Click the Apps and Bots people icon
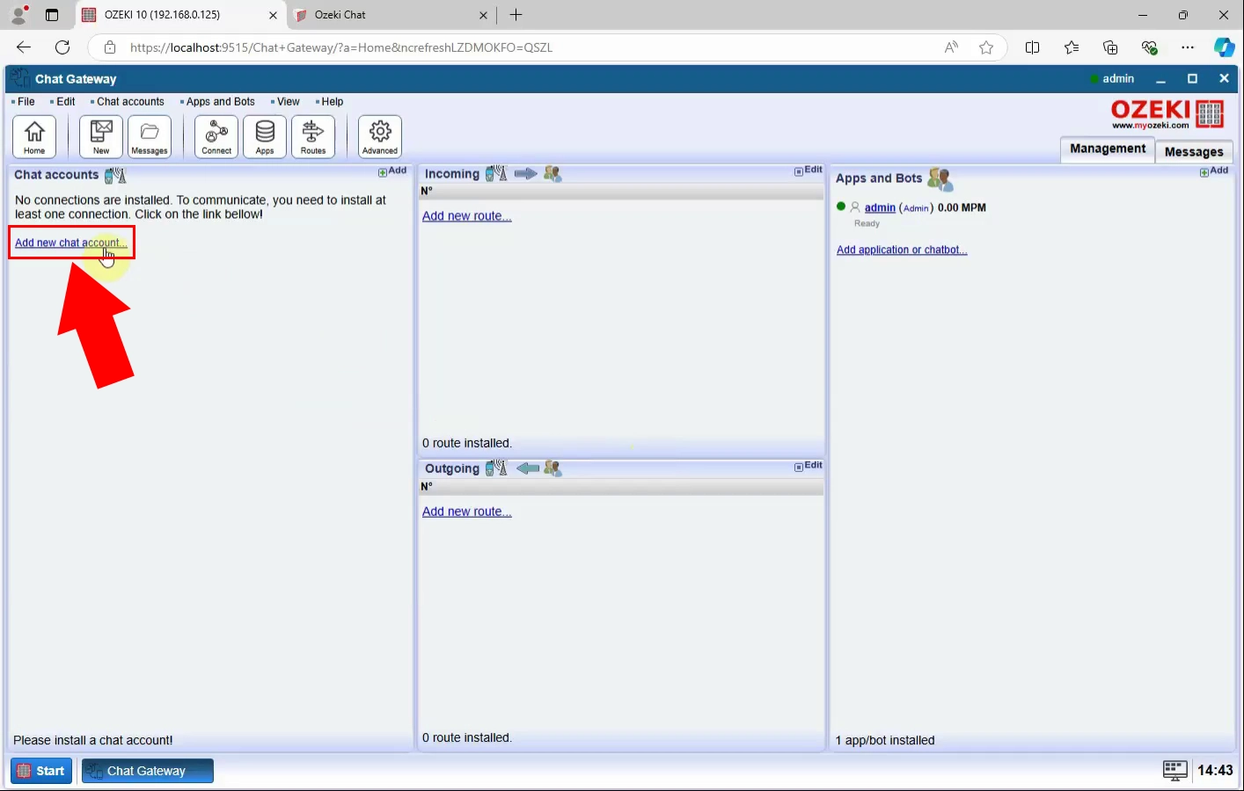The image size is (1244, 791). coord(940,179)
